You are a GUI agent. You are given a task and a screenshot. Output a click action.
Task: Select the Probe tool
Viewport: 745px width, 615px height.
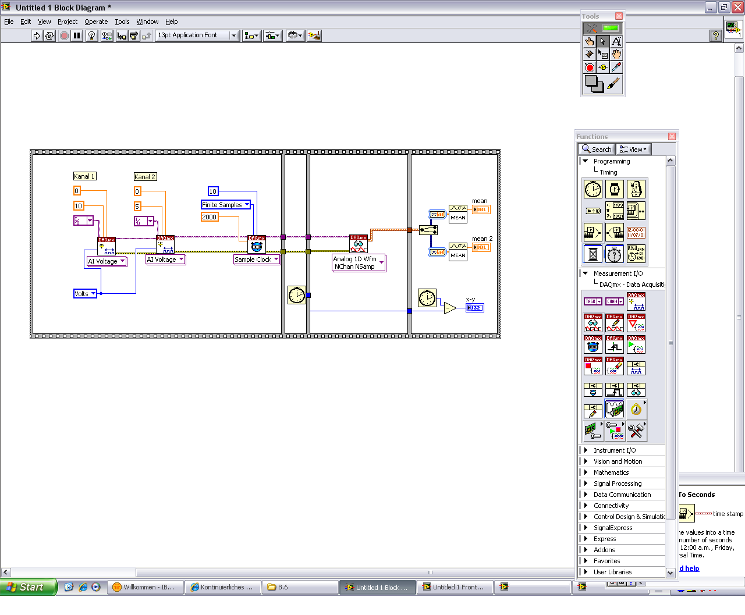pos(603,67)
